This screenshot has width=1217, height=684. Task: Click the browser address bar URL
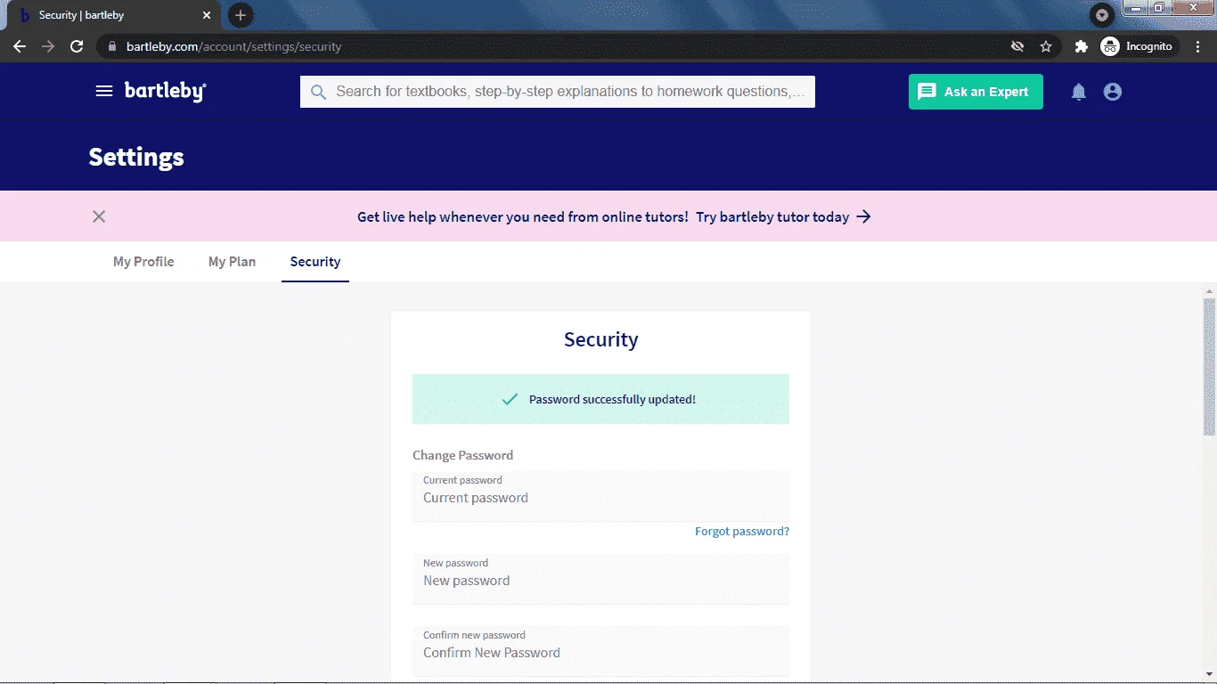click(233, 46)
